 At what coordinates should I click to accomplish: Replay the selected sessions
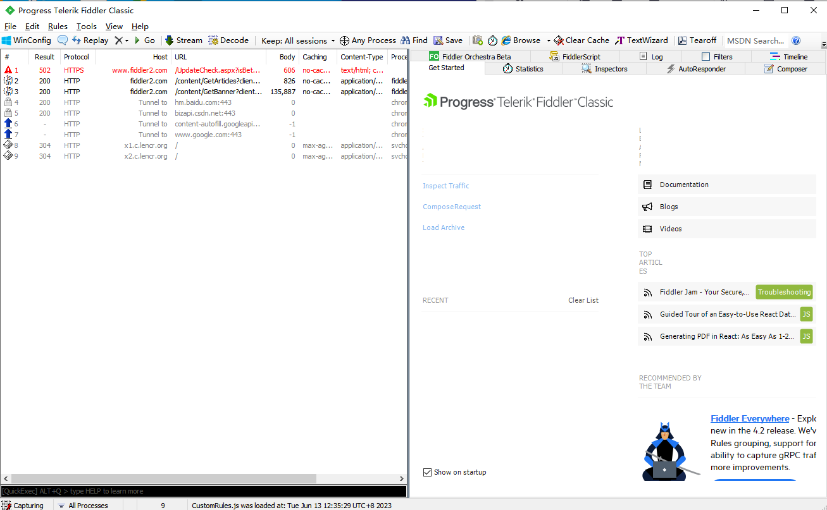coord(90,40)
